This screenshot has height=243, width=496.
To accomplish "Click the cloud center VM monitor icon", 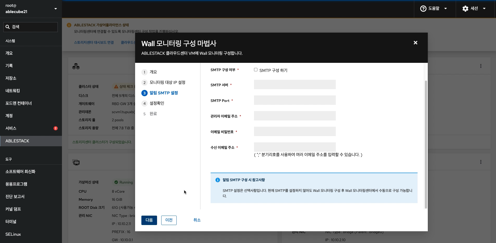I will tap(76, 162).
